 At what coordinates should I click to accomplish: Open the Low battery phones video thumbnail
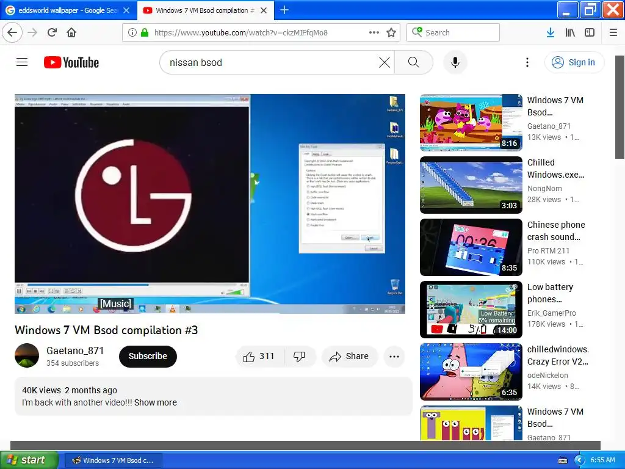click(x=471, y=310)
